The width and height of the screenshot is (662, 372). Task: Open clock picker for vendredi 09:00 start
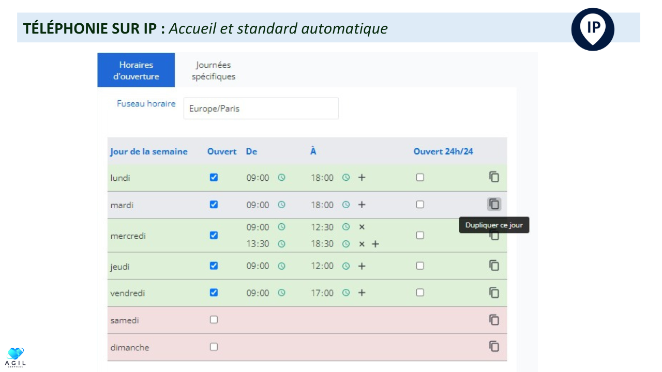(x=281, y=292)
